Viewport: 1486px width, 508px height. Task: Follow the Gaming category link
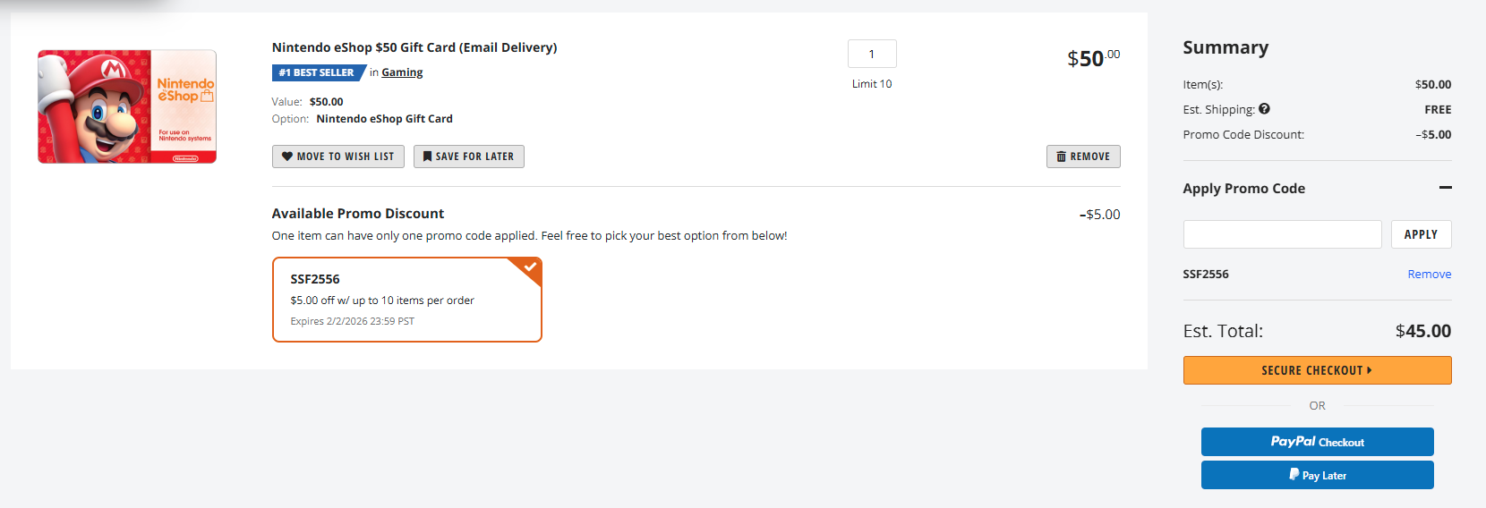click(x=402, y=72)
